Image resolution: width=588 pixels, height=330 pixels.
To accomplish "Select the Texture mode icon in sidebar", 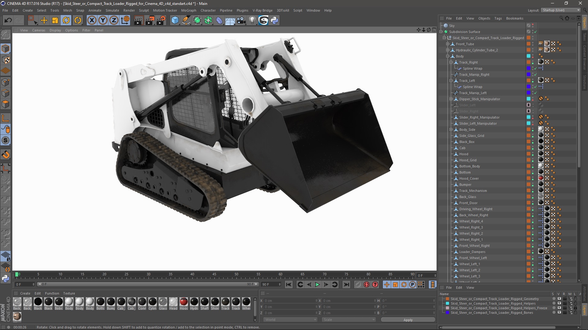I will pos(6,60).
